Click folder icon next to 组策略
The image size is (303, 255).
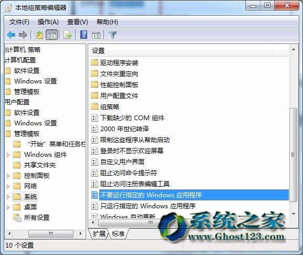click(95, 107)
